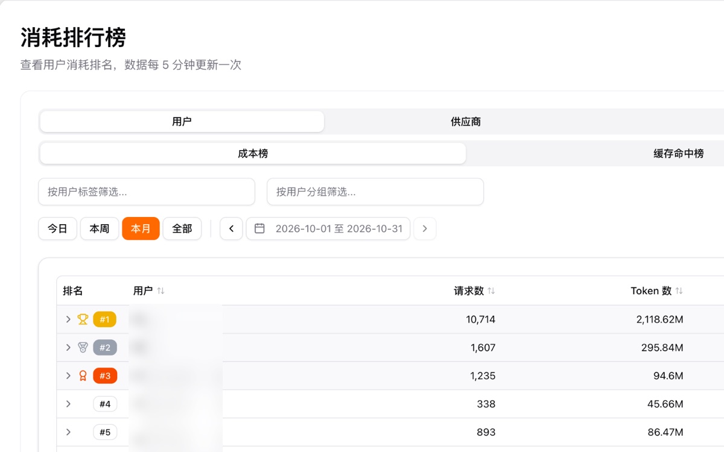Click the 消耗排行榜 page title
Viewport: 724px width, 452px height.
[x=73, y=37]
